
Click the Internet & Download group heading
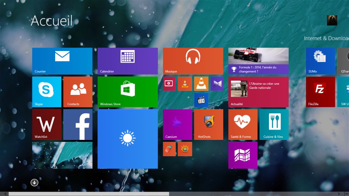(327, 38)
